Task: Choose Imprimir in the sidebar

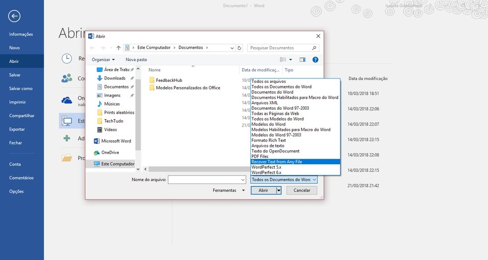Action: (x=17, y=102)
